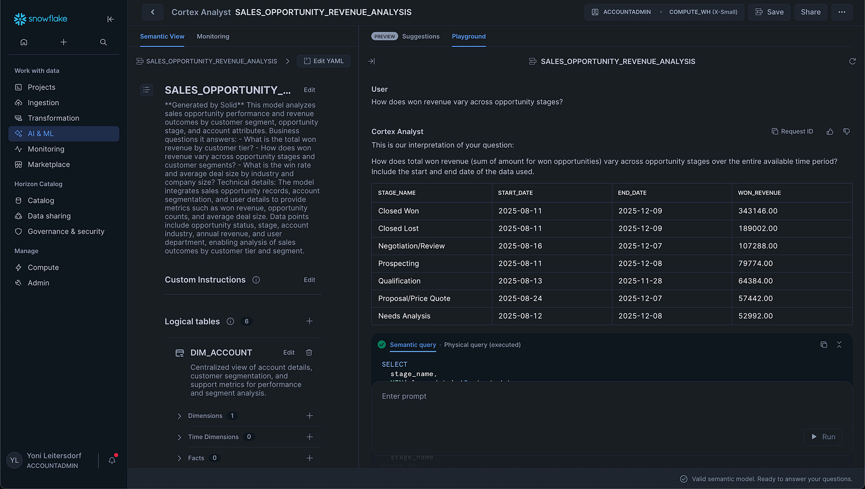The width and height of the screenshot is (865, 489).
Task: Collapse the left navigation sidebar
Action: tap(111, 19)
